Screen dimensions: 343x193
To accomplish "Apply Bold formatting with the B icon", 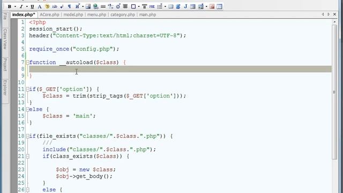I will point(10,6).
